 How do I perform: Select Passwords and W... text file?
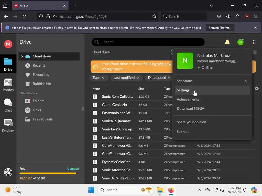117,113
